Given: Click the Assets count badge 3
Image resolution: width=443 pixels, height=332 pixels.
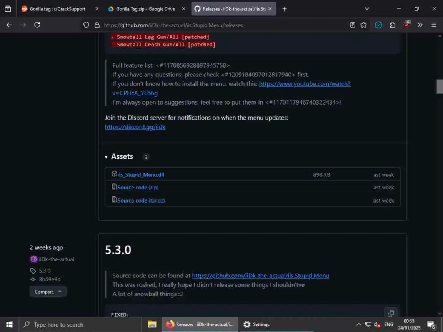Looking at the screenshot, I should [146, 157].
